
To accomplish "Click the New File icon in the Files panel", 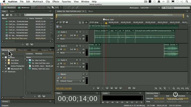I will tap(11, 15).
